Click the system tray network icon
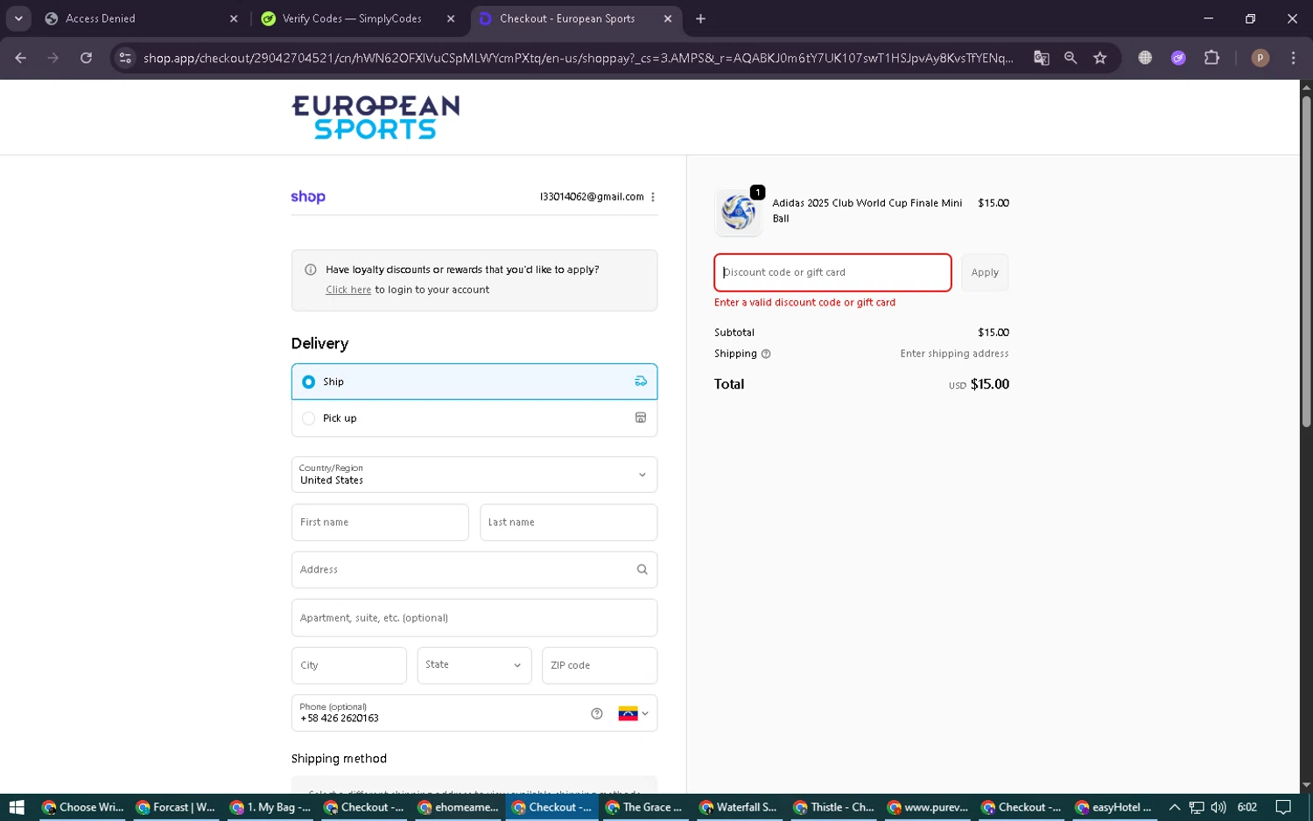The image size is (1313, 821). tap(1197, 807)
